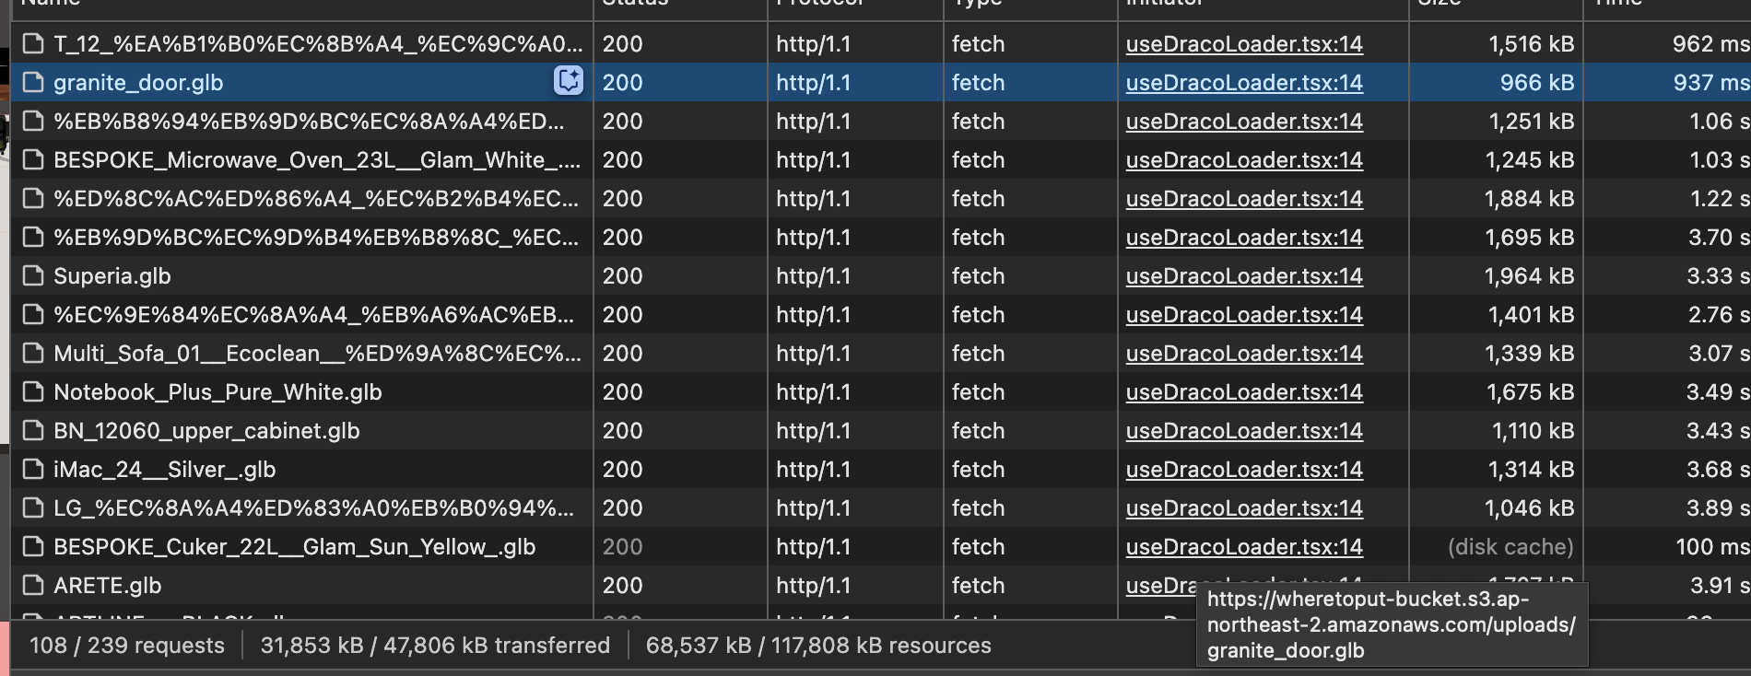1751x676 pixels.
Task: Click file icon beside iMac_24__Silver_.glb
Action: click(x=33, y=469)
